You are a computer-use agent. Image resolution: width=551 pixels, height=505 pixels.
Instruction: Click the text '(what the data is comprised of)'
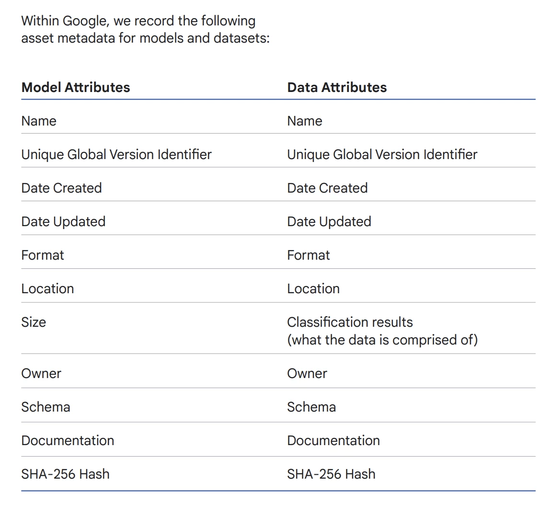click(382, 340)
